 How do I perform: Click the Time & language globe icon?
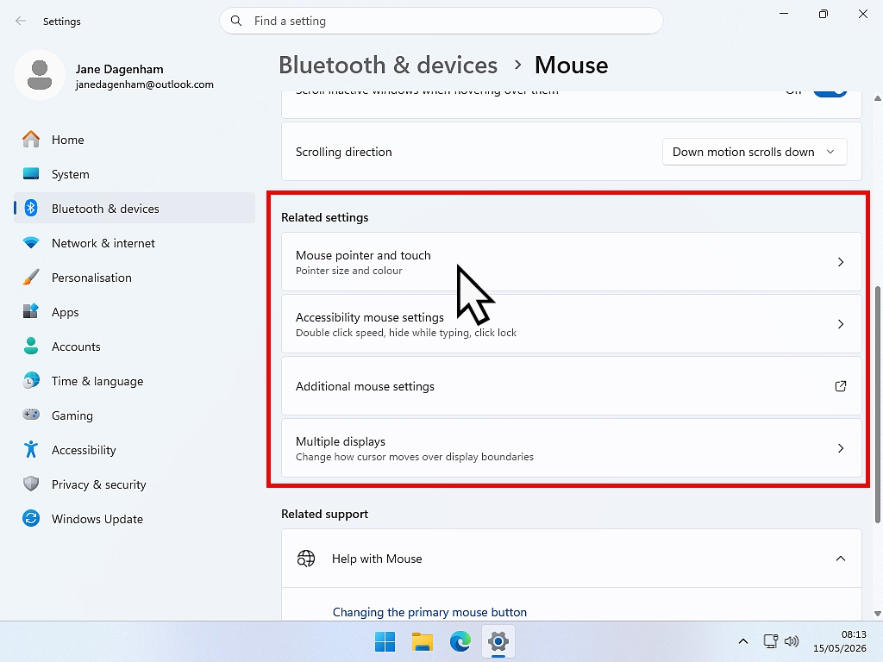pyautogui.click(x=31, y=380)
